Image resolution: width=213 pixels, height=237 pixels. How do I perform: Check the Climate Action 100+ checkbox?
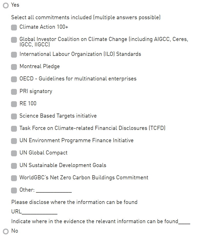tap(14, 27)
